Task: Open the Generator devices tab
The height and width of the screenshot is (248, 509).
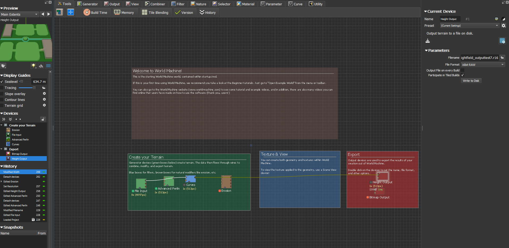Action: pos(87,4)
